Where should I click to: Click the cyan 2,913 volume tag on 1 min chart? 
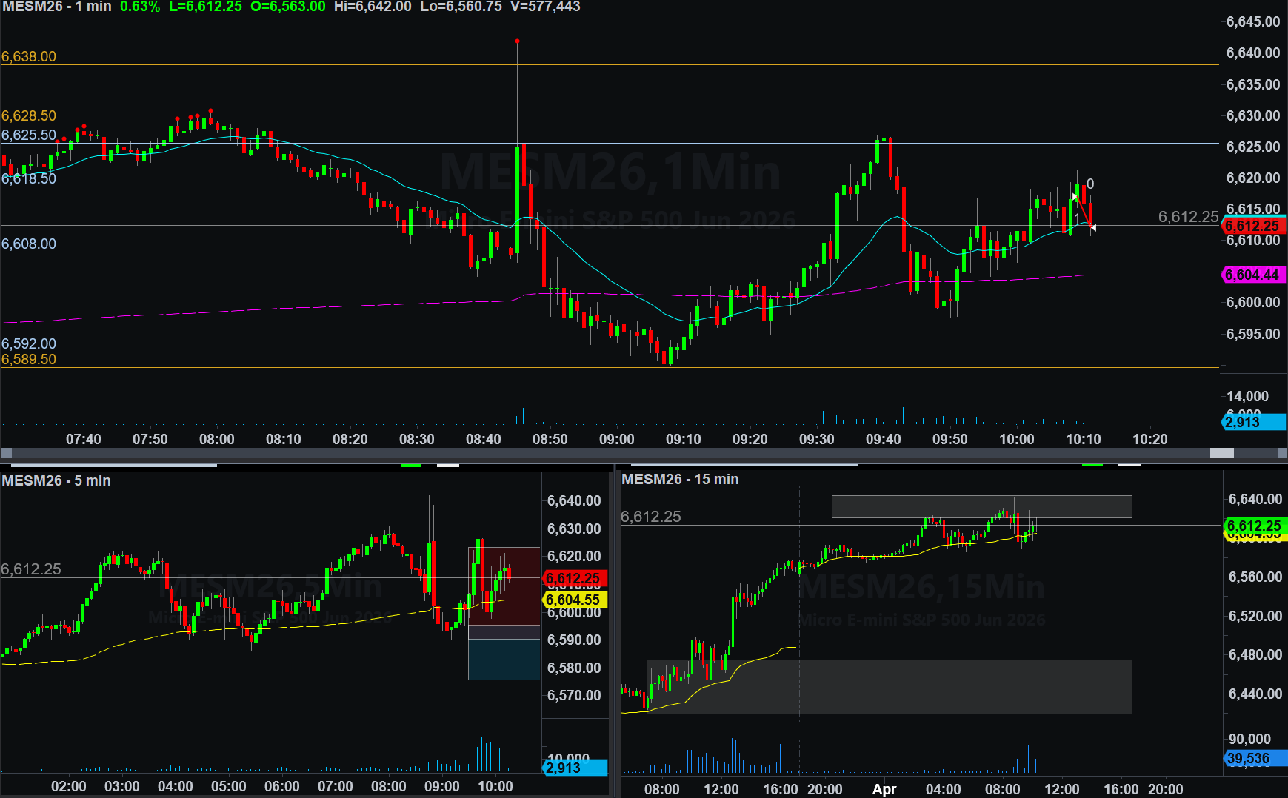pos(1252,422)
